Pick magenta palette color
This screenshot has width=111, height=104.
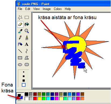point(57,99)
